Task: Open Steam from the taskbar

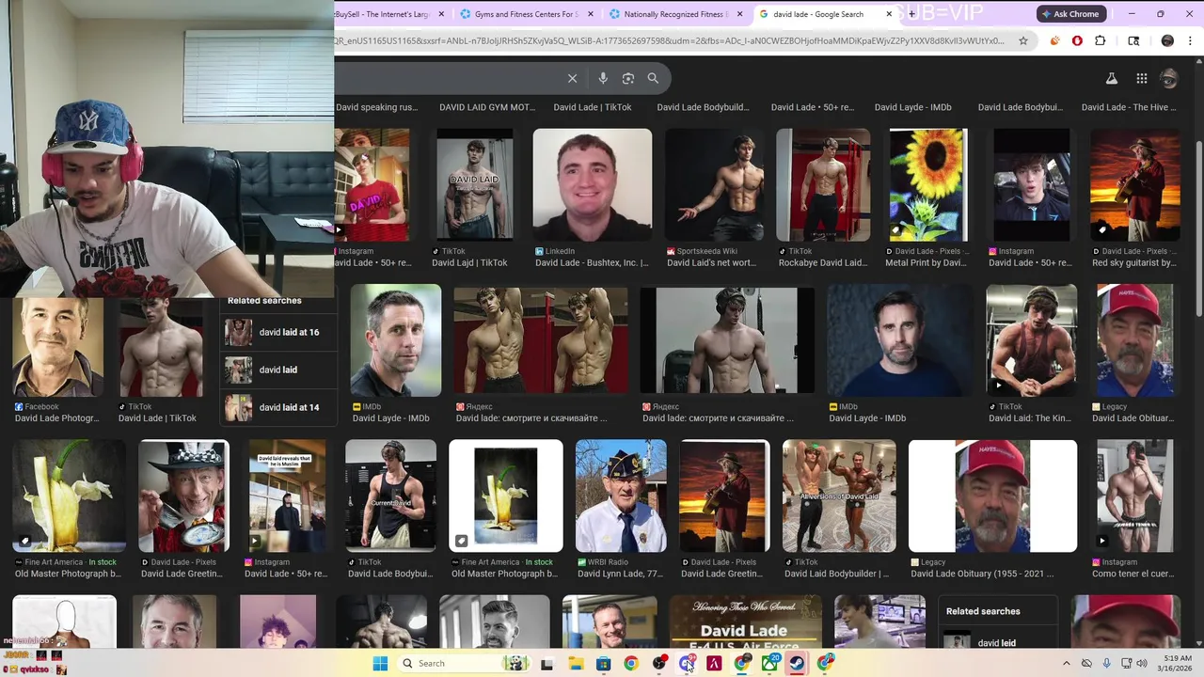Action: tap(797, 663)
